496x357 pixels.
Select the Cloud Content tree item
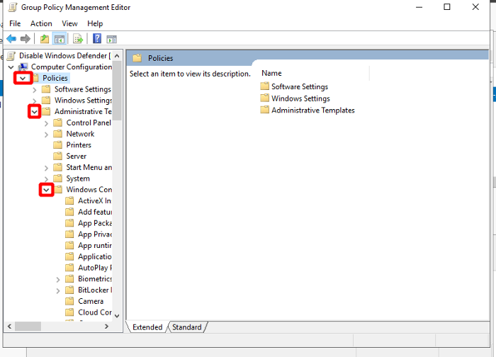pyautogui.click(x=95, y=312)
